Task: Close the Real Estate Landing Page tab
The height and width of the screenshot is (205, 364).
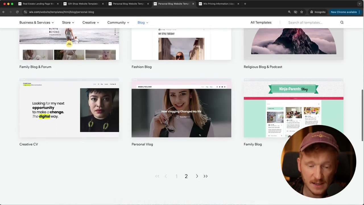Action: coord(58,4)
